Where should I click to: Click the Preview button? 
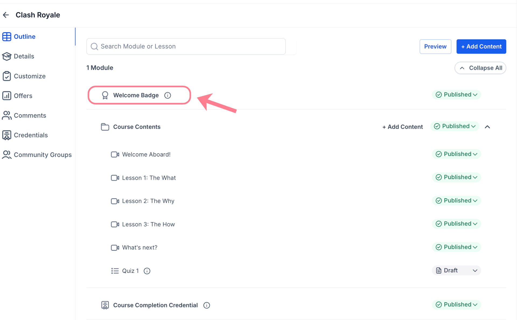(x=435, y=47)
